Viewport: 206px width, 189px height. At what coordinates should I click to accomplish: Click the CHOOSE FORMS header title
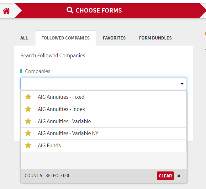(99, 10)
